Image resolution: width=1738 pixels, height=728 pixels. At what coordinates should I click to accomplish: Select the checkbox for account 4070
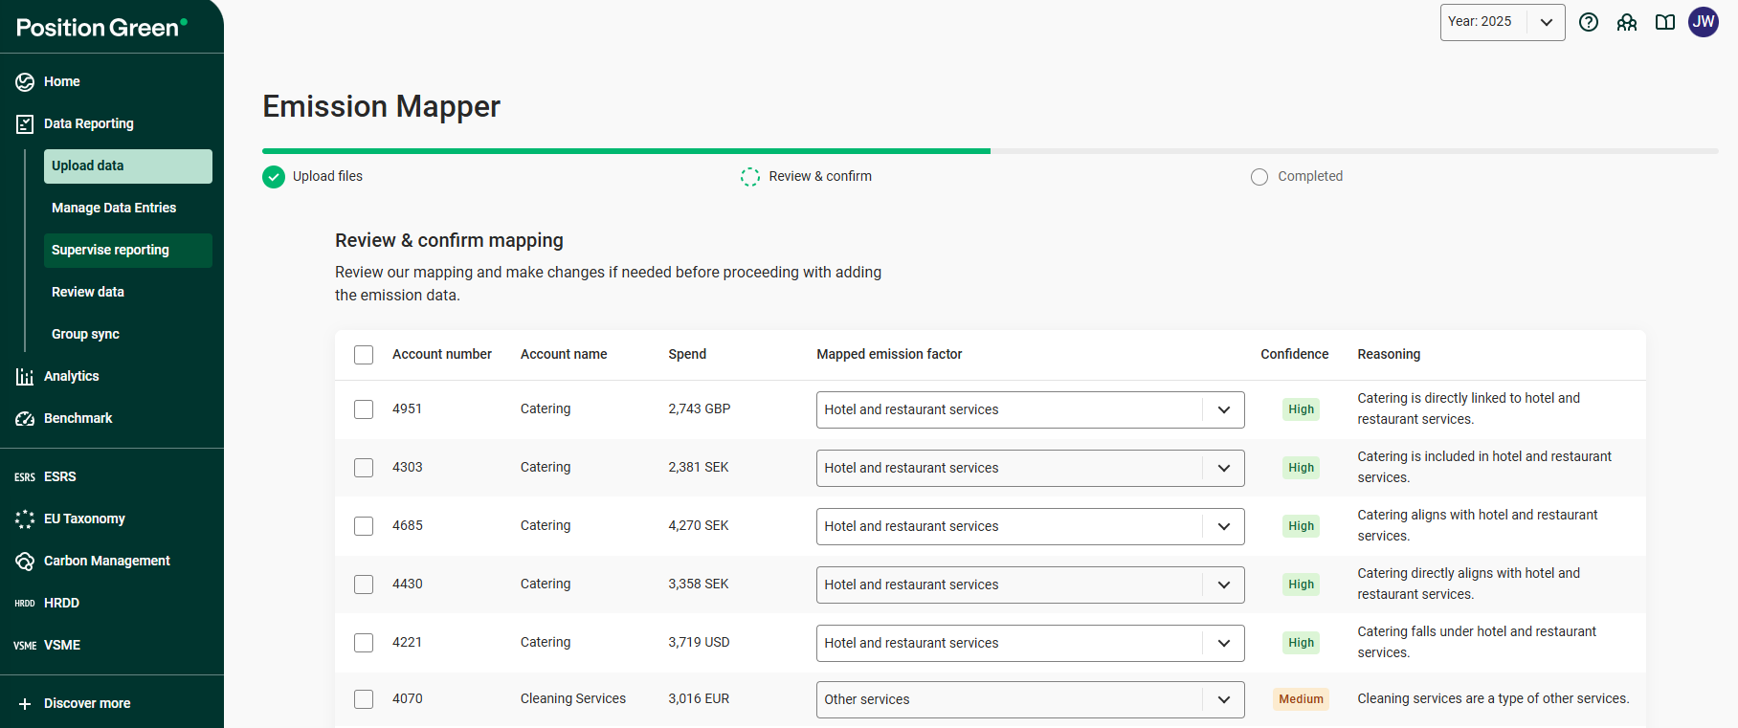pos(364,699)
